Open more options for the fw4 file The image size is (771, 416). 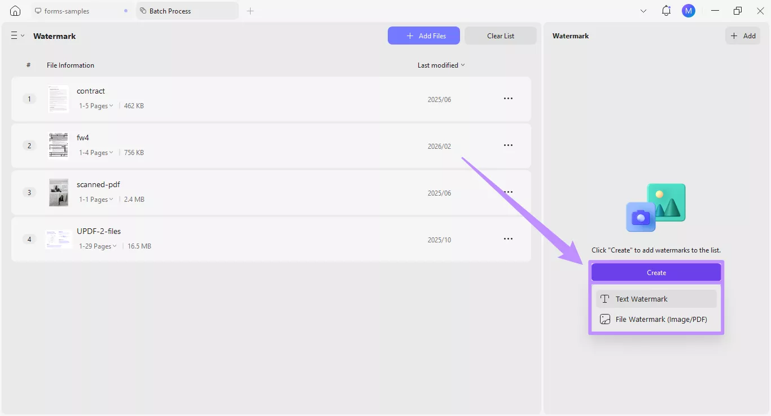(507, 145)
